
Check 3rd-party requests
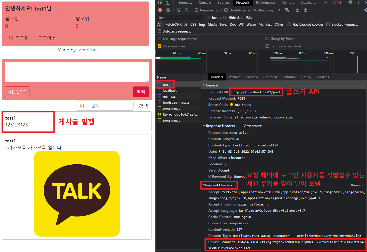[x=159, y=31]
